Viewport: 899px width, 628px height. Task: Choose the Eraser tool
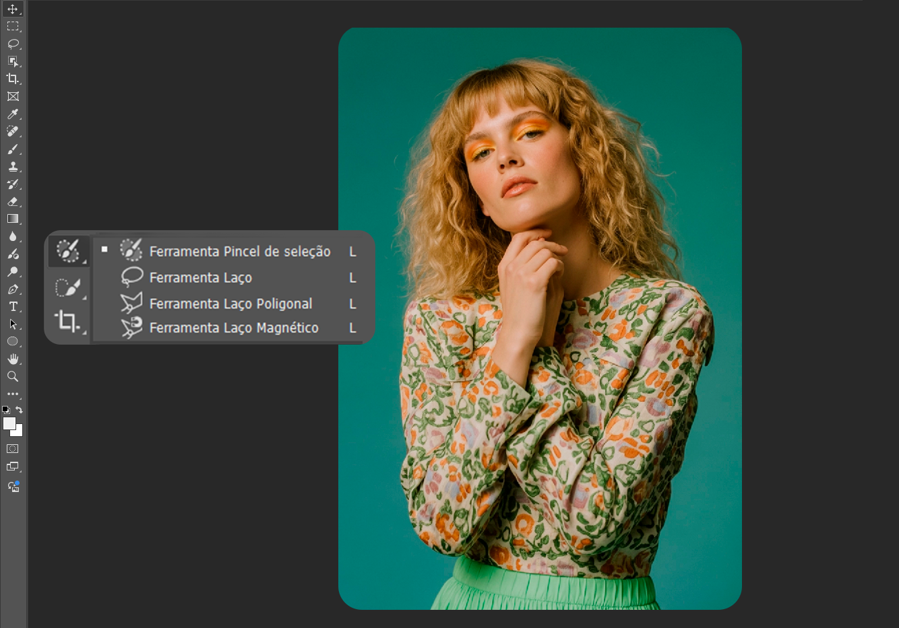[13, 202]
